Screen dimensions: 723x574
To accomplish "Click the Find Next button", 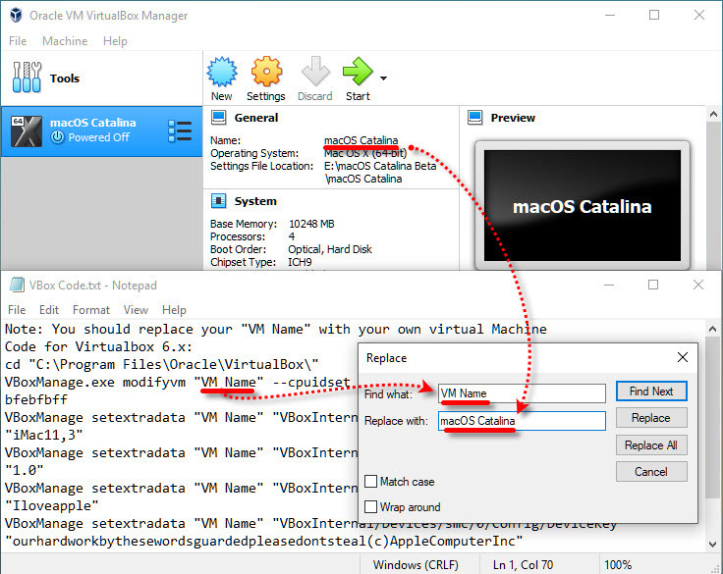I will [651, 391].
